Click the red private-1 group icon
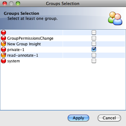 point(3,49)
